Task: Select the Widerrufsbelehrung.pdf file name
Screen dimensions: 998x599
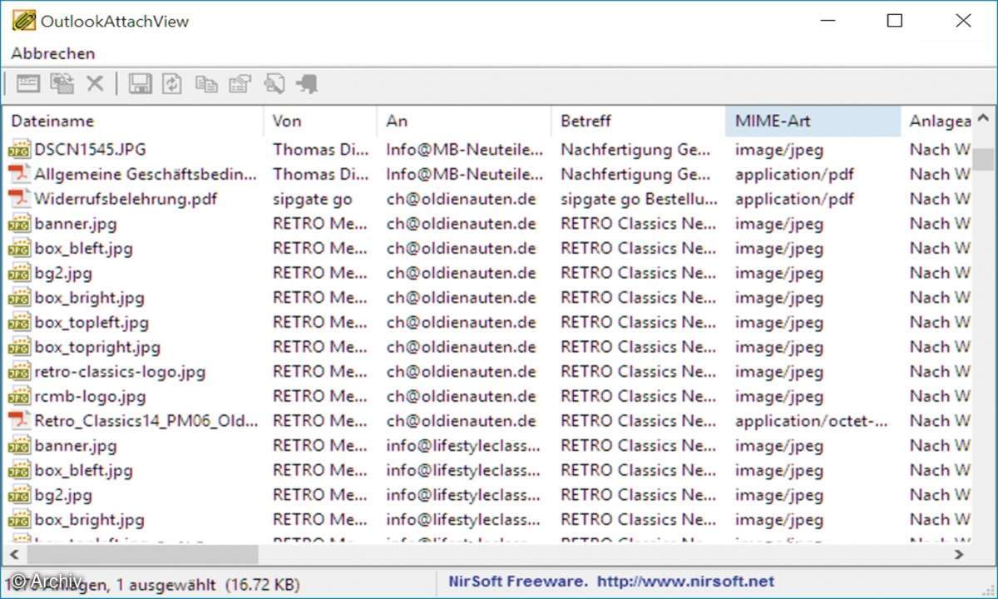Action: [x=126, y=200]
